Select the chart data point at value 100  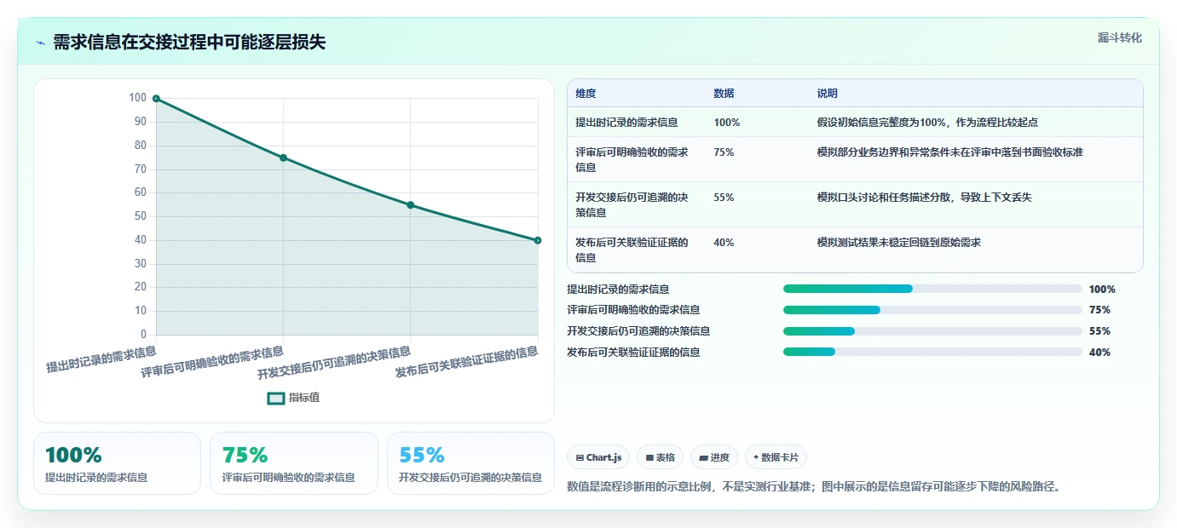point(156,99)
